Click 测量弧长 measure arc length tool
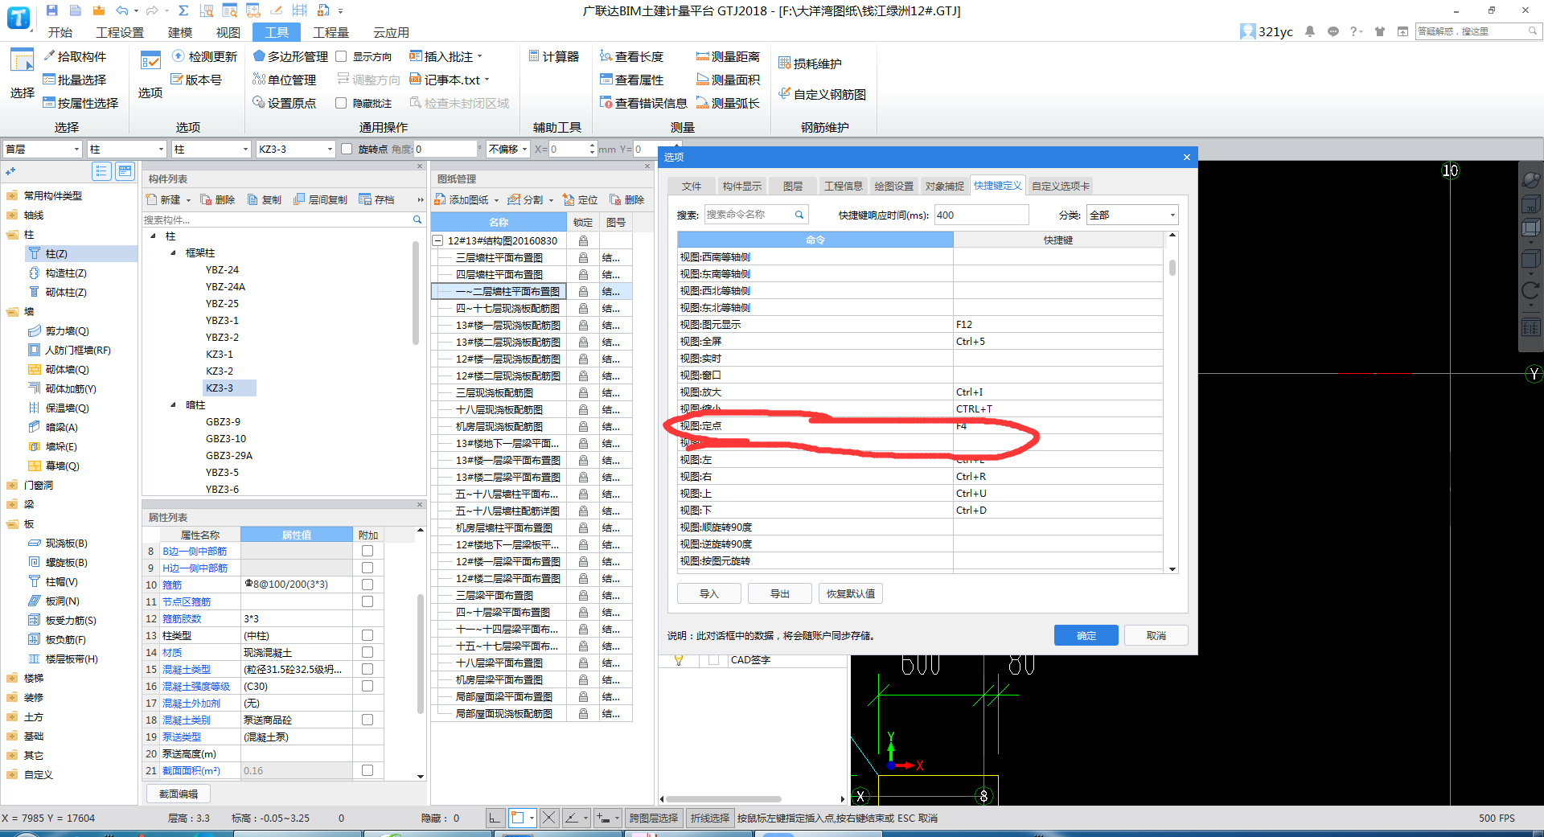 click(x=729, y=103)
